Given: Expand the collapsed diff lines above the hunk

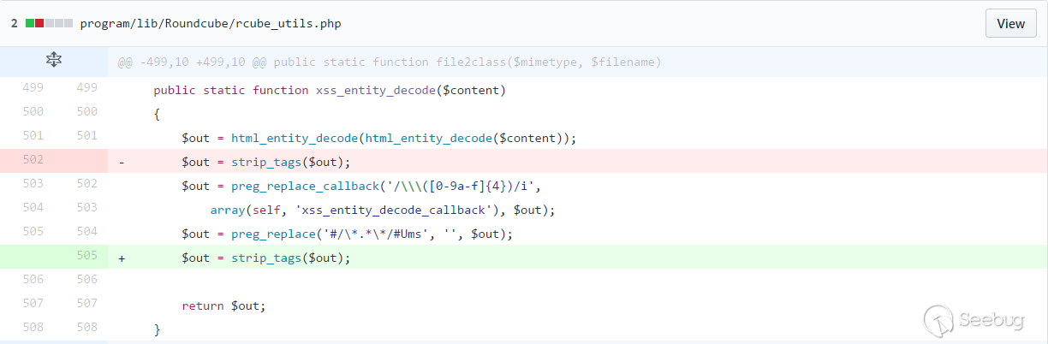Looking at the screenshot, I should pyautogui.click(x=53, y=62).
